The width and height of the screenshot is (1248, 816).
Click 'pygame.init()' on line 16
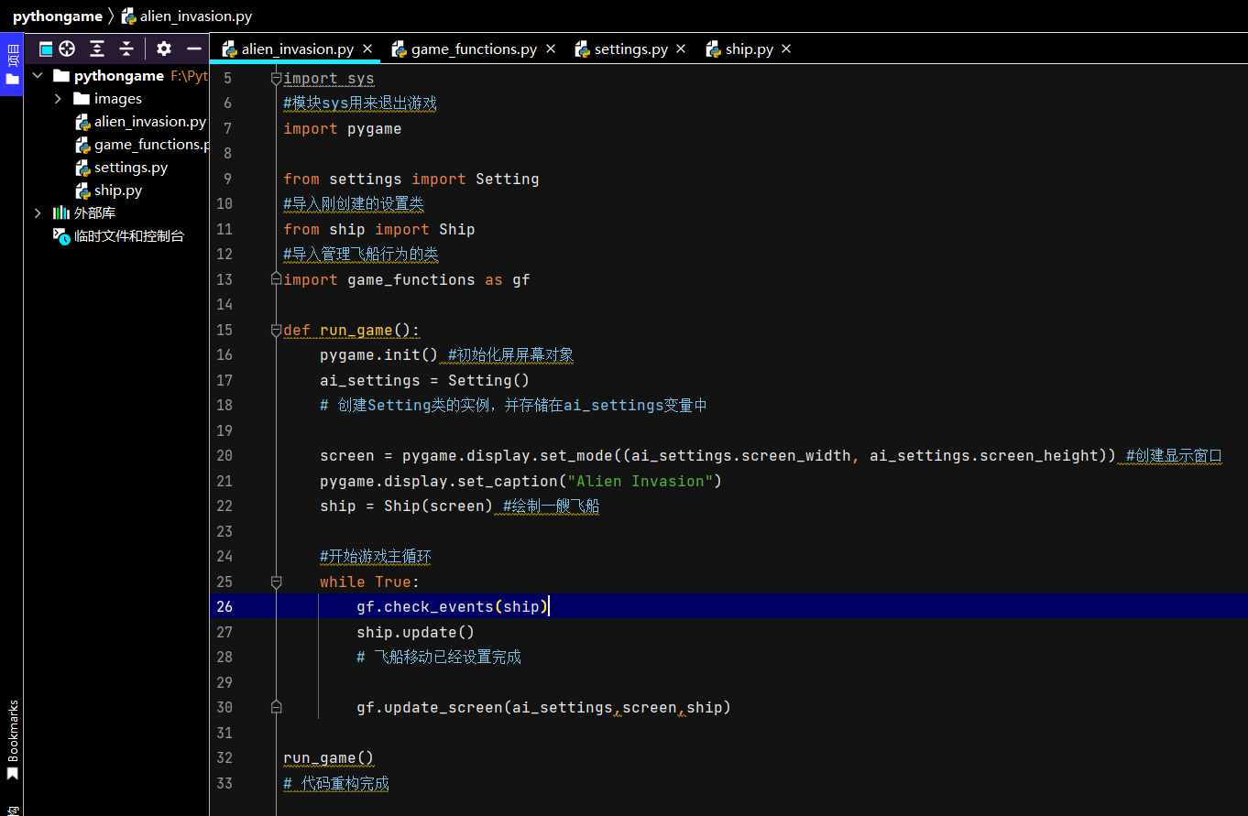378,354
